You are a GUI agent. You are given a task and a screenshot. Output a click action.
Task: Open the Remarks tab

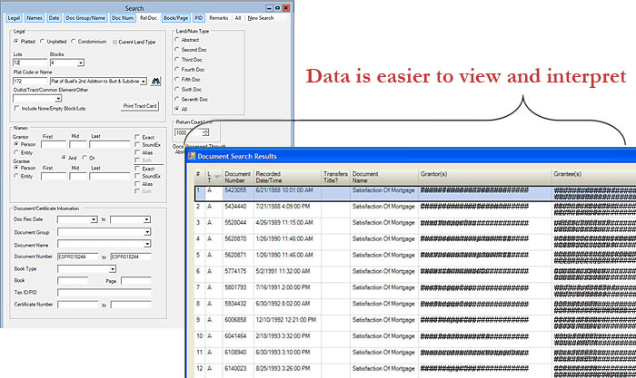point(219,18)
